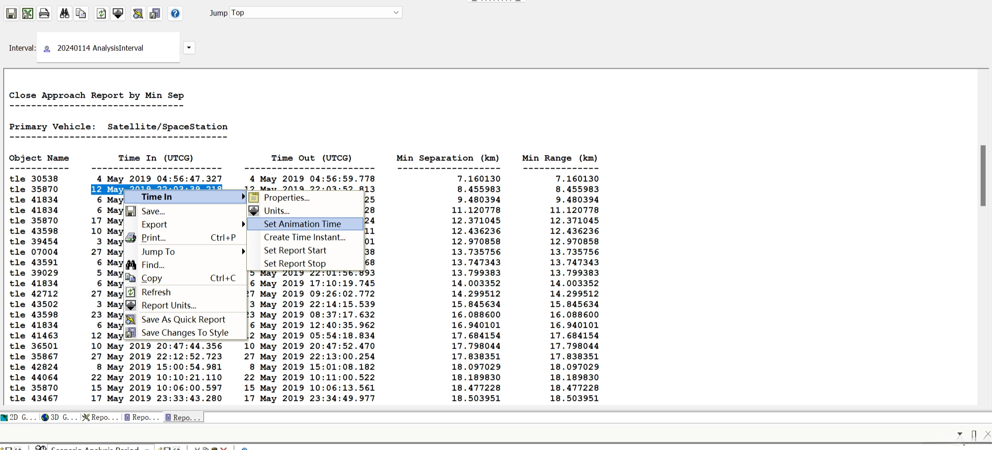Screen dimensions: 992x450
Task: Click the 'Object Name' column header
Action: click(x=39, y=158)
